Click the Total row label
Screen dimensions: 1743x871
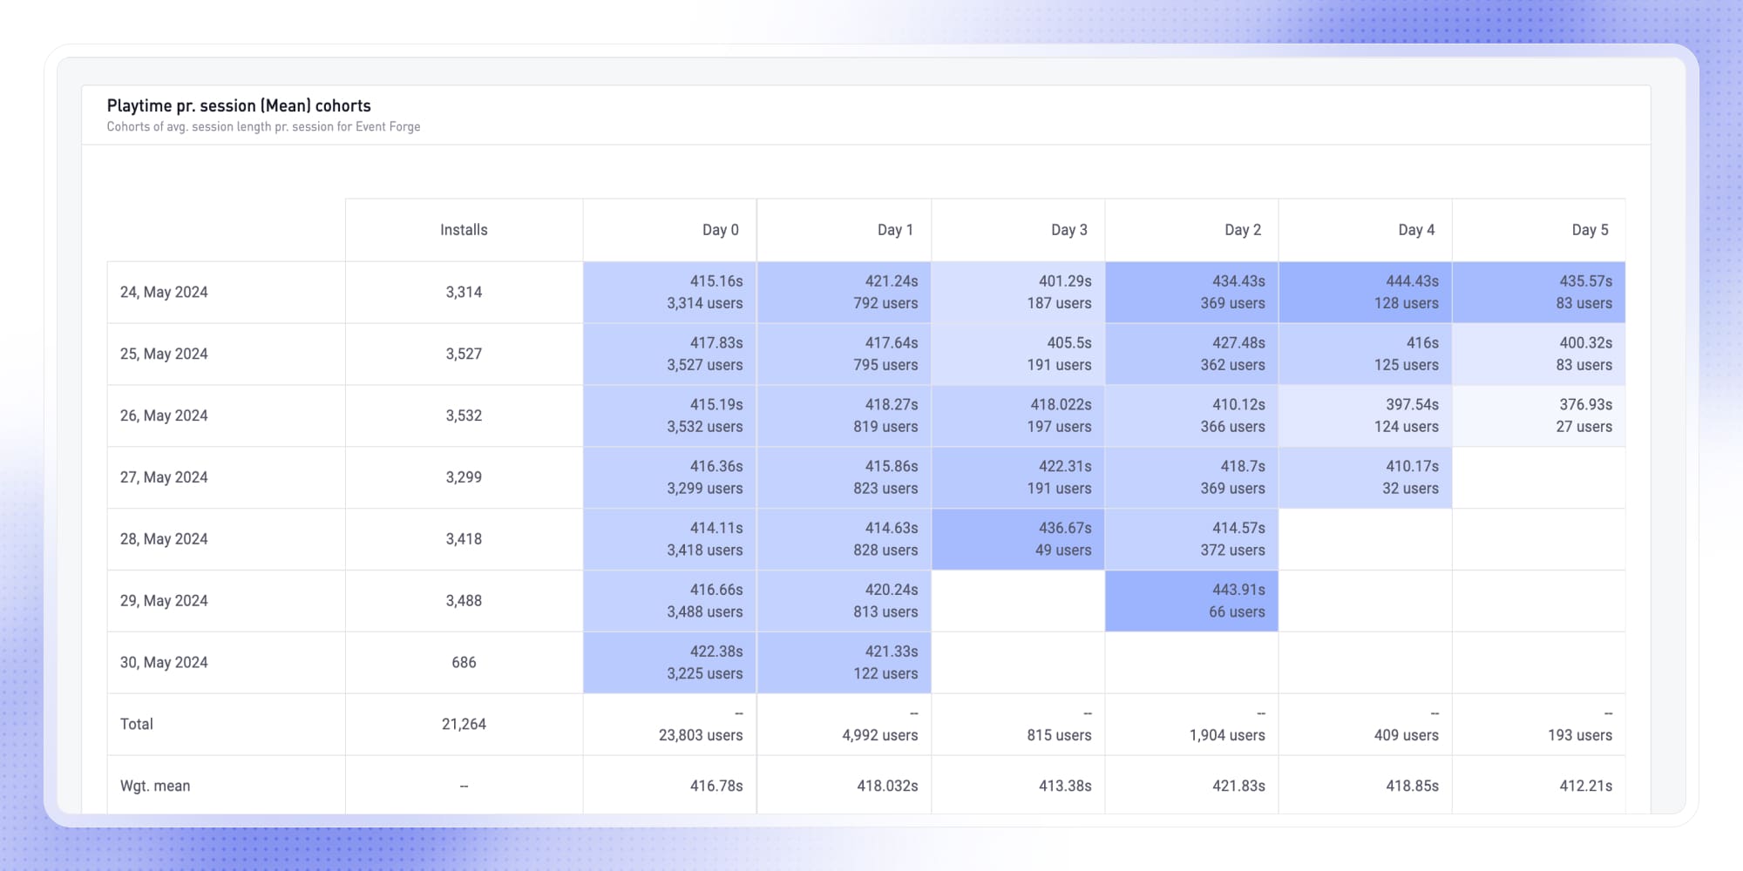point(136,724)
